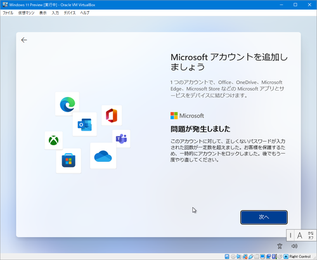Click the USB devices status bar icon
This screenshot has height=260, width=317.
point(251,256)
